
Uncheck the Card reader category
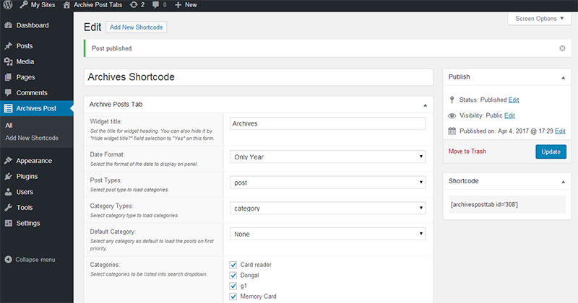233,265
